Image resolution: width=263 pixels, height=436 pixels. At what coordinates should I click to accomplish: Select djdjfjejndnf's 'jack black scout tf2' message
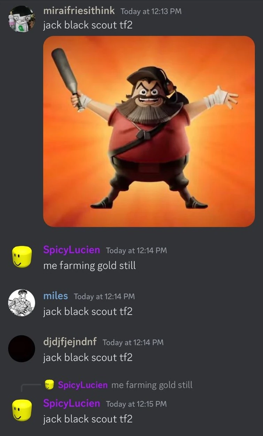point(88,357)
